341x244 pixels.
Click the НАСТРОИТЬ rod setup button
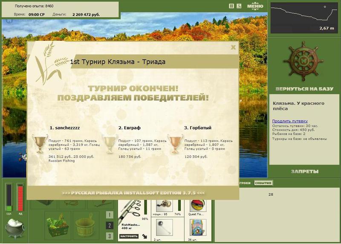pyautogui.click(x=129, y=236)
